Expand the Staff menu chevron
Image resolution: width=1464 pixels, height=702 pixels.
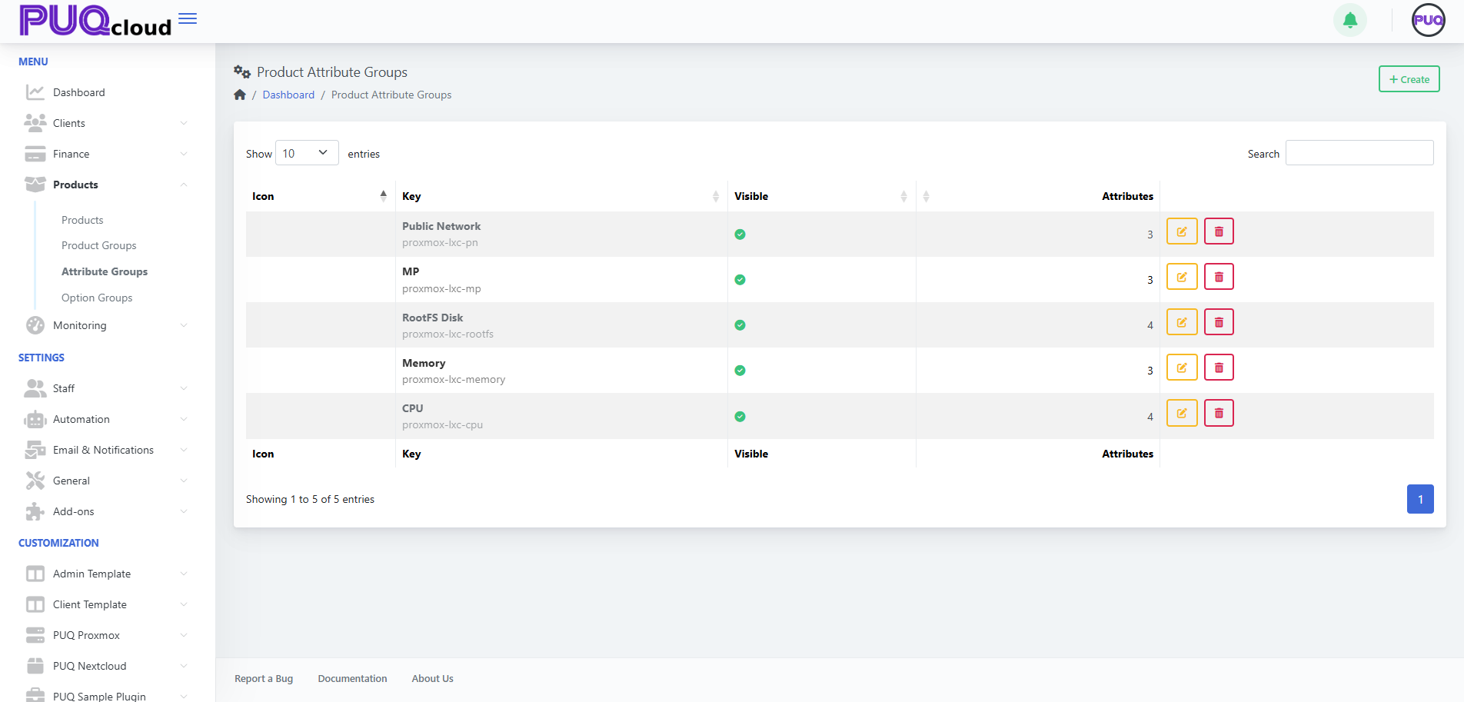(184, 388)
